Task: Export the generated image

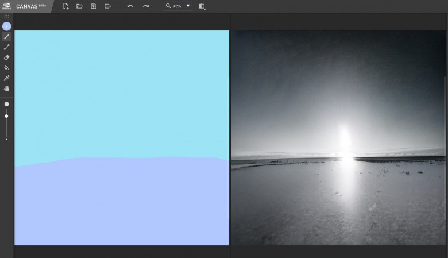Action: pos(107,6)
